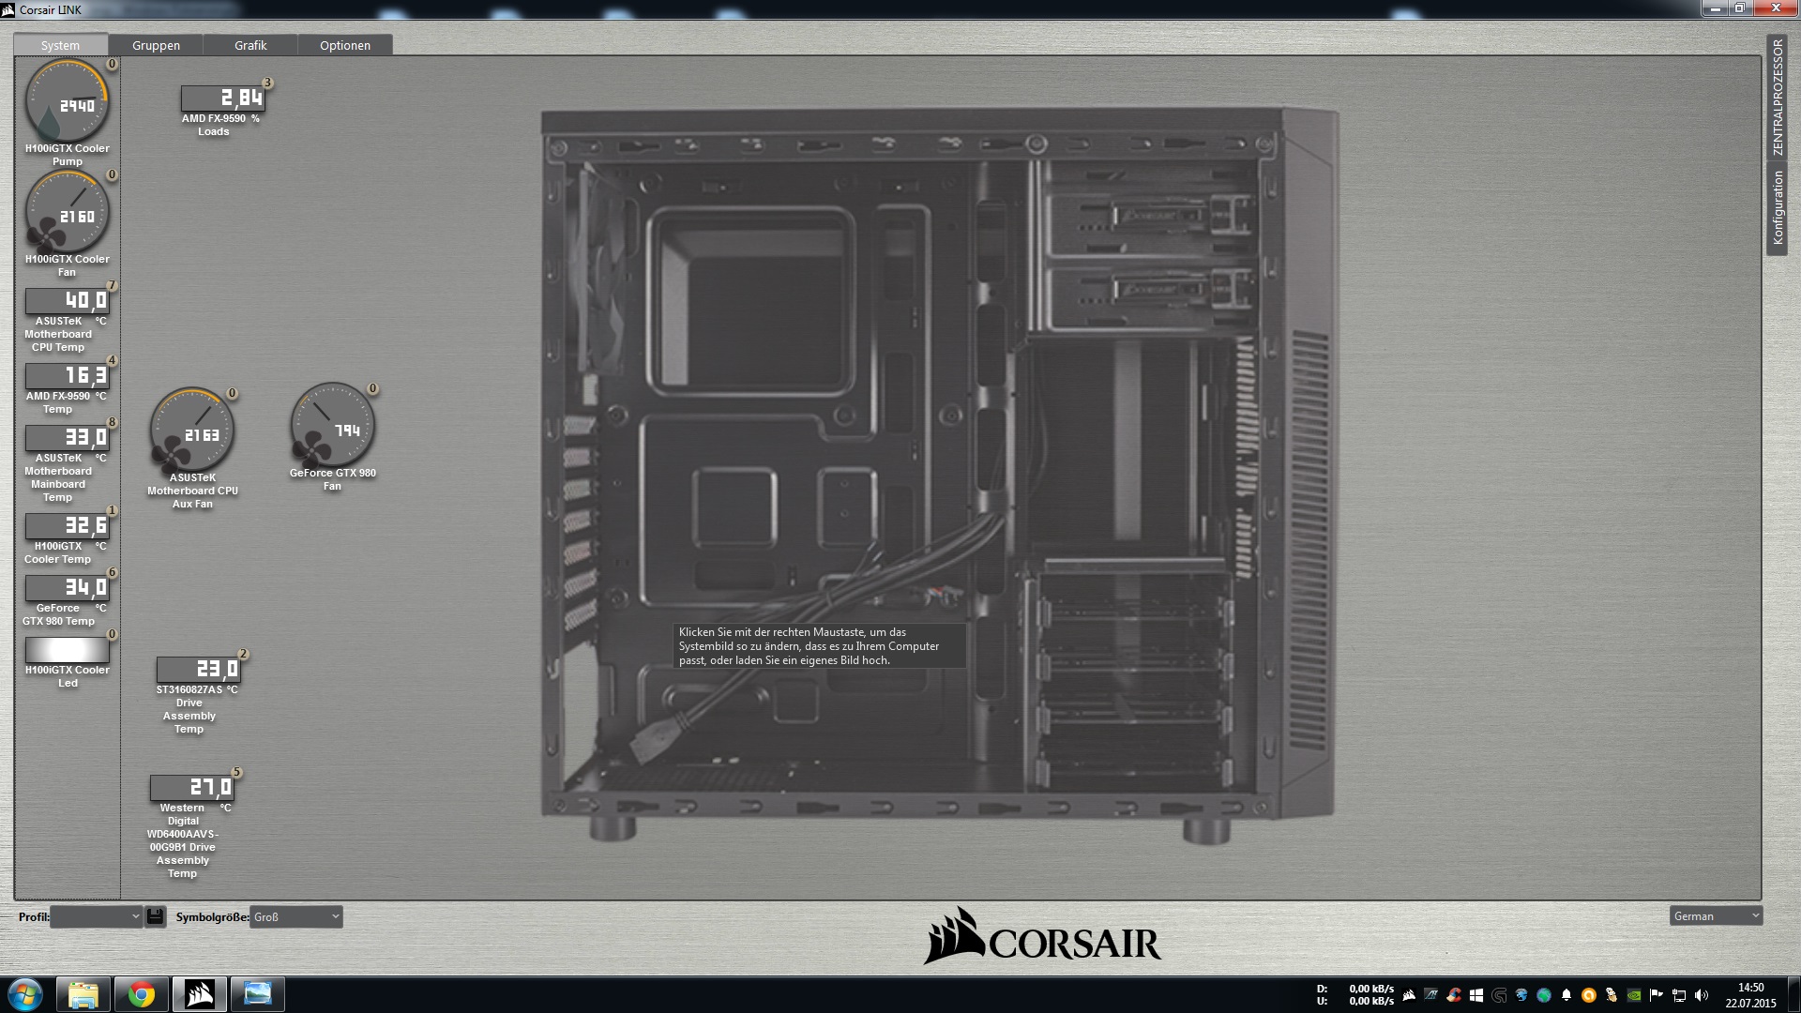The width and height of the screenshot is (1801, 1013).
Task: Expand the Konfiguration side panel
Action: [1777, 208]
